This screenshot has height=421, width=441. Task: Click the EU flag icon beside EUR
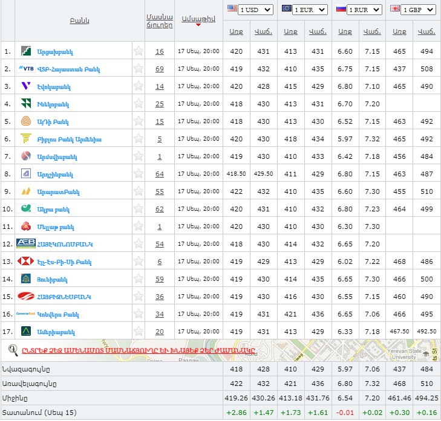pos(287,8)
